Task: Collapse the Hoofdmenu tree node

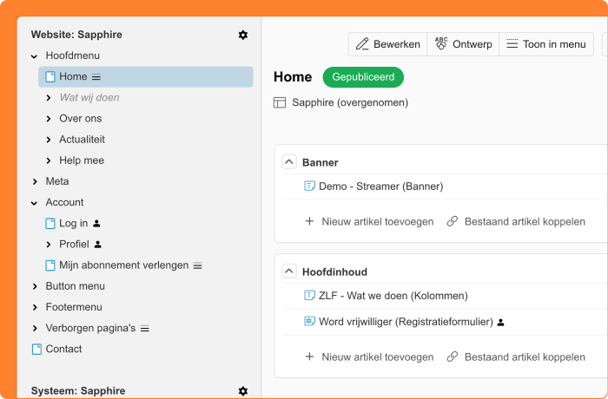Action: point(35,56)
